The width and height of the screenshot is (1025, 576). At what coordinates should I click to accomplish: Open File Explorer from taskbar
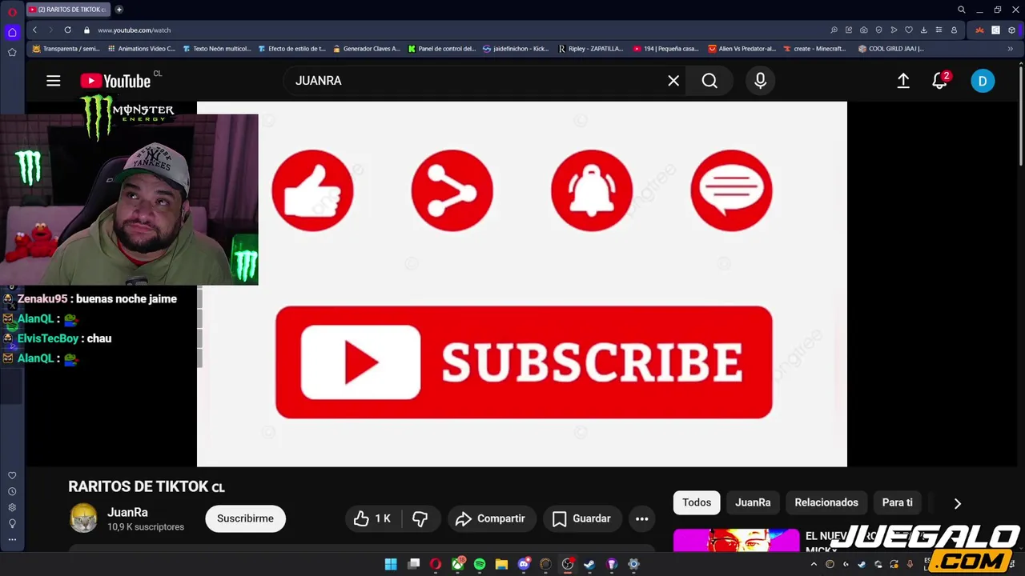pos(501,564)
